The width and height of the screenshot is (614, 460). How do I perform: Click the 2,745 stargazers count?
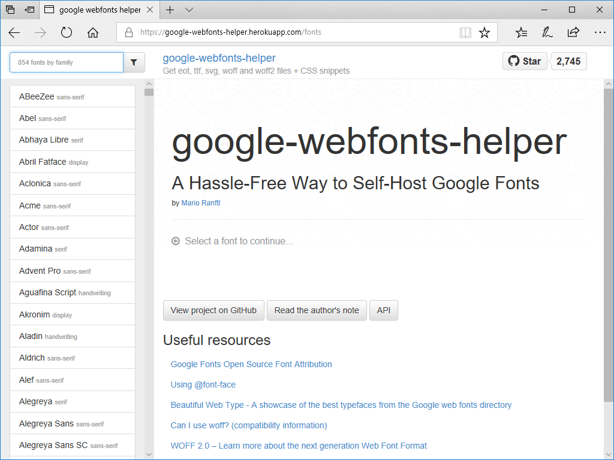point(568,61)
